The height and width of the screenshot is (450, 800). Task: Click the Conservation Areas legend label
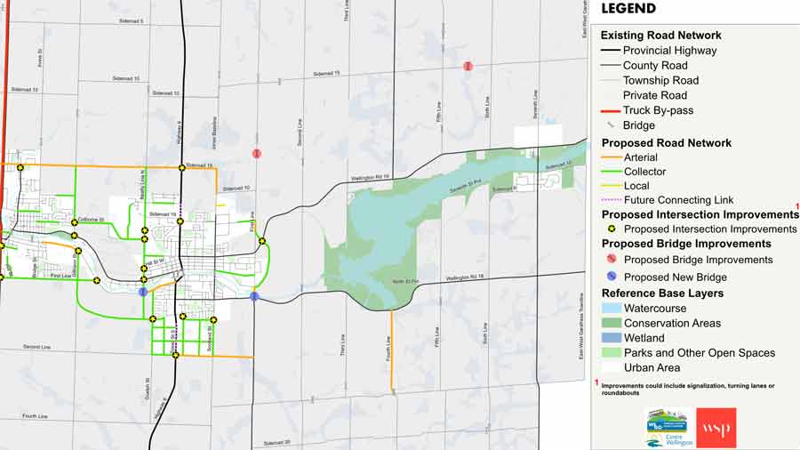[673, 323]
